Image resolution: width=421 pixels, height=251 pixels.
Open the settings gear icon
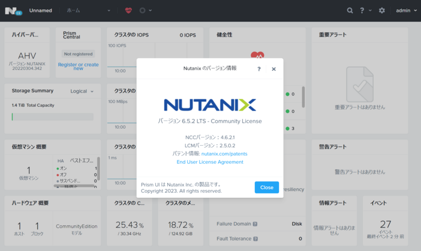[382, 10]
